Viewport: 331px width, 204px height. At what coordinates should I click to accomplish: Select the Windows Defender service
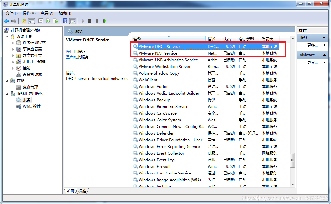pos(206,133)
